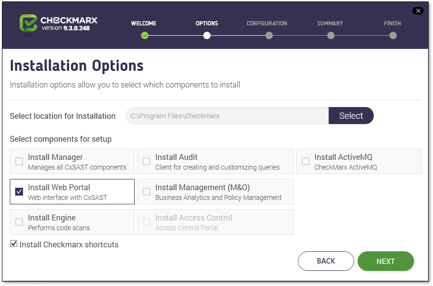
Task: Click the Configuration step circle marker
Action: (x=269, y=36)
